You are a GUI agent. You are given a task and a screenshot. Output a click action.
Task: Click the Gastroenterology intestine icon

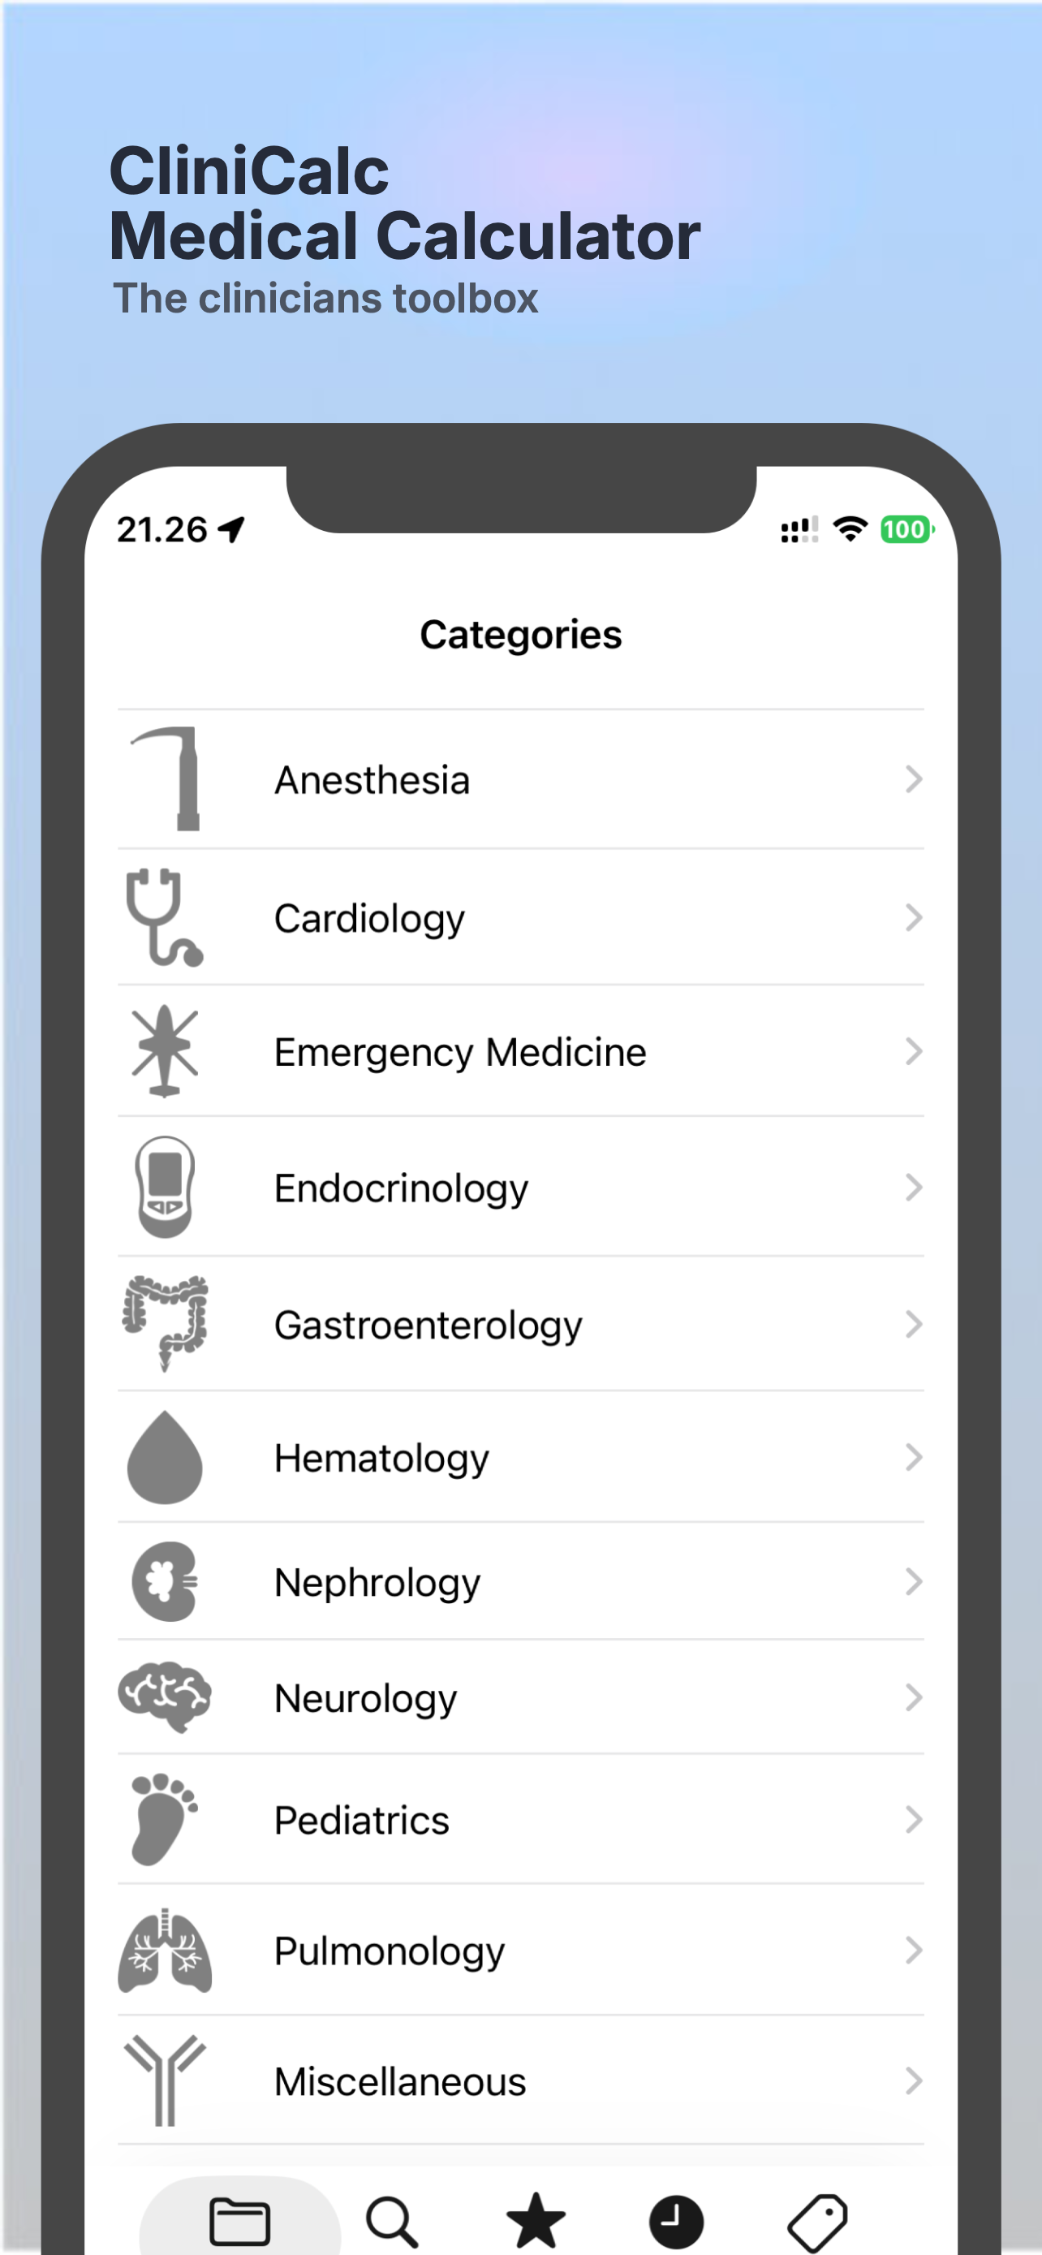click(x=165, y=1324)
